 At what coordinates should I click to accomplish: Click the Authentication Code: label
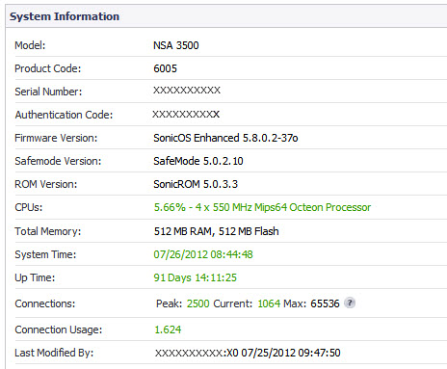[64, 115]
